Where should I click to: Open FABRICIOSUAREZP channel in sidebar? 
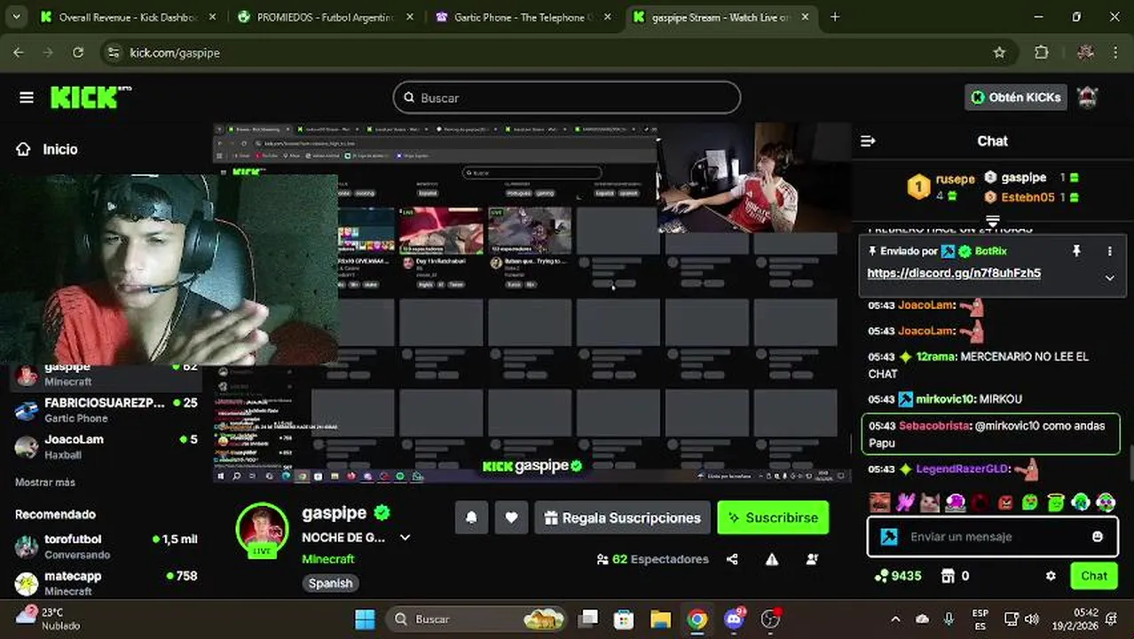(x=106, y=410)
